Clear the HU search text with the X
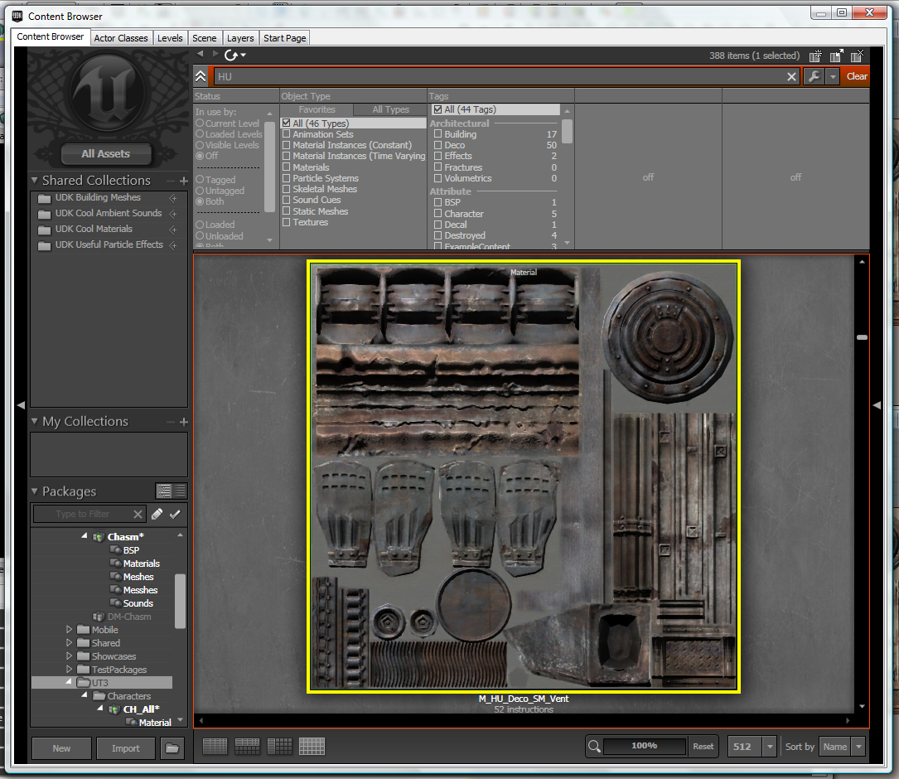 [x=791, y=76]
